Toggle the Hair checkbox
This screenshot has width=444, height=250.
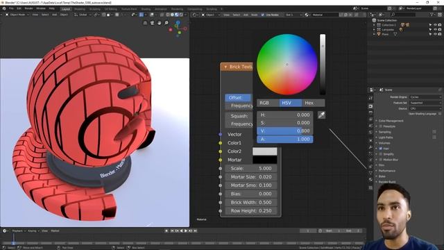tap(381, 148)
